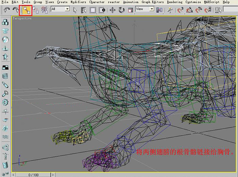238x177 pixels.
Task: Click the Create Angular Dashpot icon
Action: [5, 93]
